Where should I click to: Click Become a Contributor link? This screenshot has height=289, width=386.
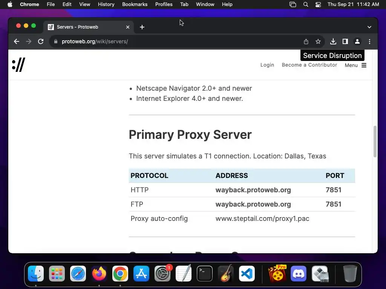coord(309,65)
